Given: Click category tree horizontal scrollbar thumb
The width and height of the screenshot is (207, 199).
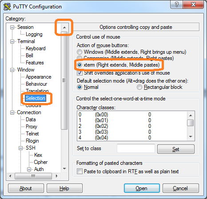Looking at the screenshot, I should point(33,176).
